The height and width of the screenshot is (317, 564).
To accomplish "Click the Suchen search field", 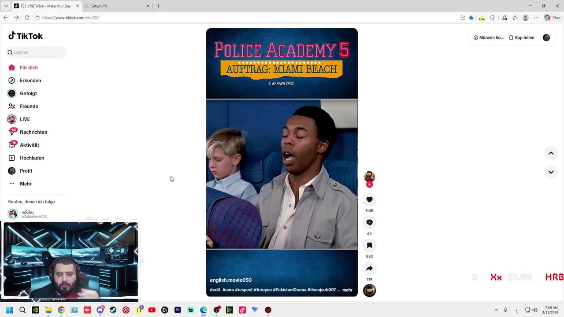I will coord(37,52).
